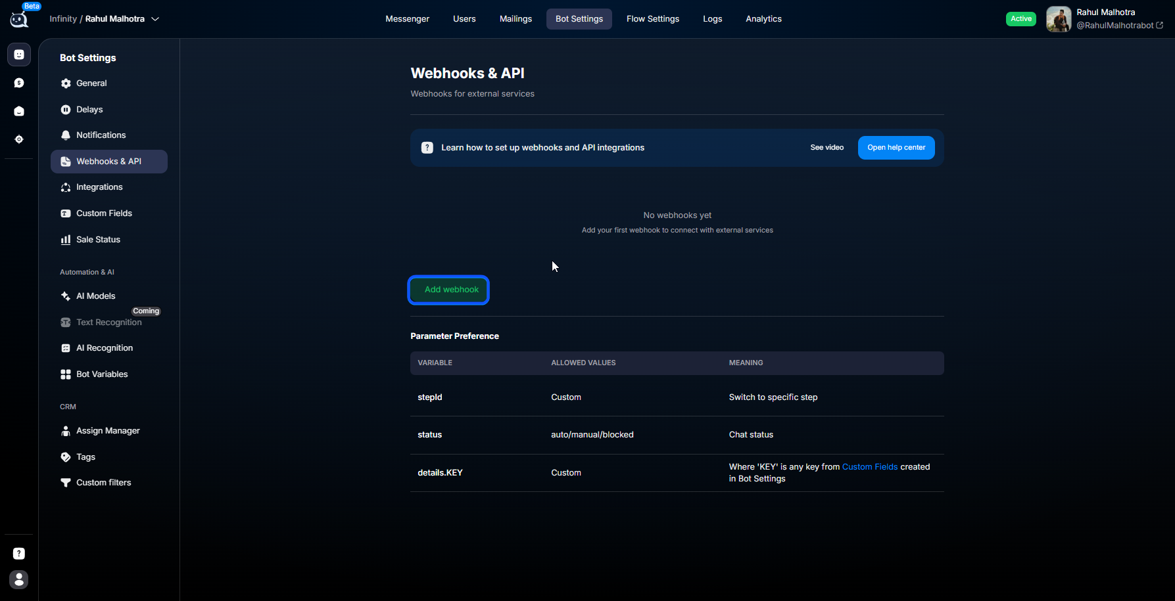Click the stepId variable cell
Viewport: 1175px width, 601px height.
(x=430, y=397)
